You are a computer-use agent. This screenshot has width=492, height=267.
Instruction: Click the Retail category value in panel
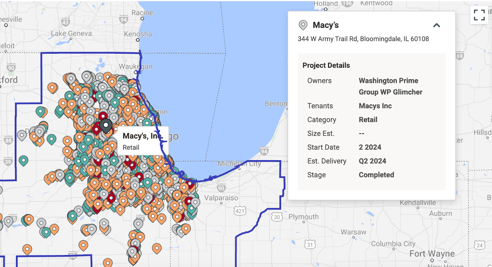[x=368, y=120]
